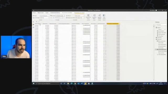The height and width of the screenshot is (94, 168).
Task: Switch to the Report view icon
Action: (x=33, y=22)
